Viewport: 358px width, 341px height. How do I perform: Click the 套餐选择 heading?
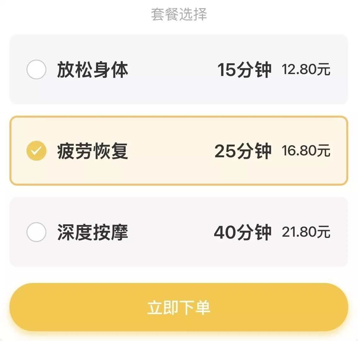point(179,14)
